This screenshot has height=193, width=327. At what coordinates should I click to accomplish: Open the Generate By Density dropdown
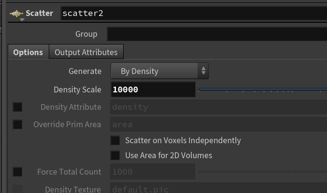(x=159, y=71)
